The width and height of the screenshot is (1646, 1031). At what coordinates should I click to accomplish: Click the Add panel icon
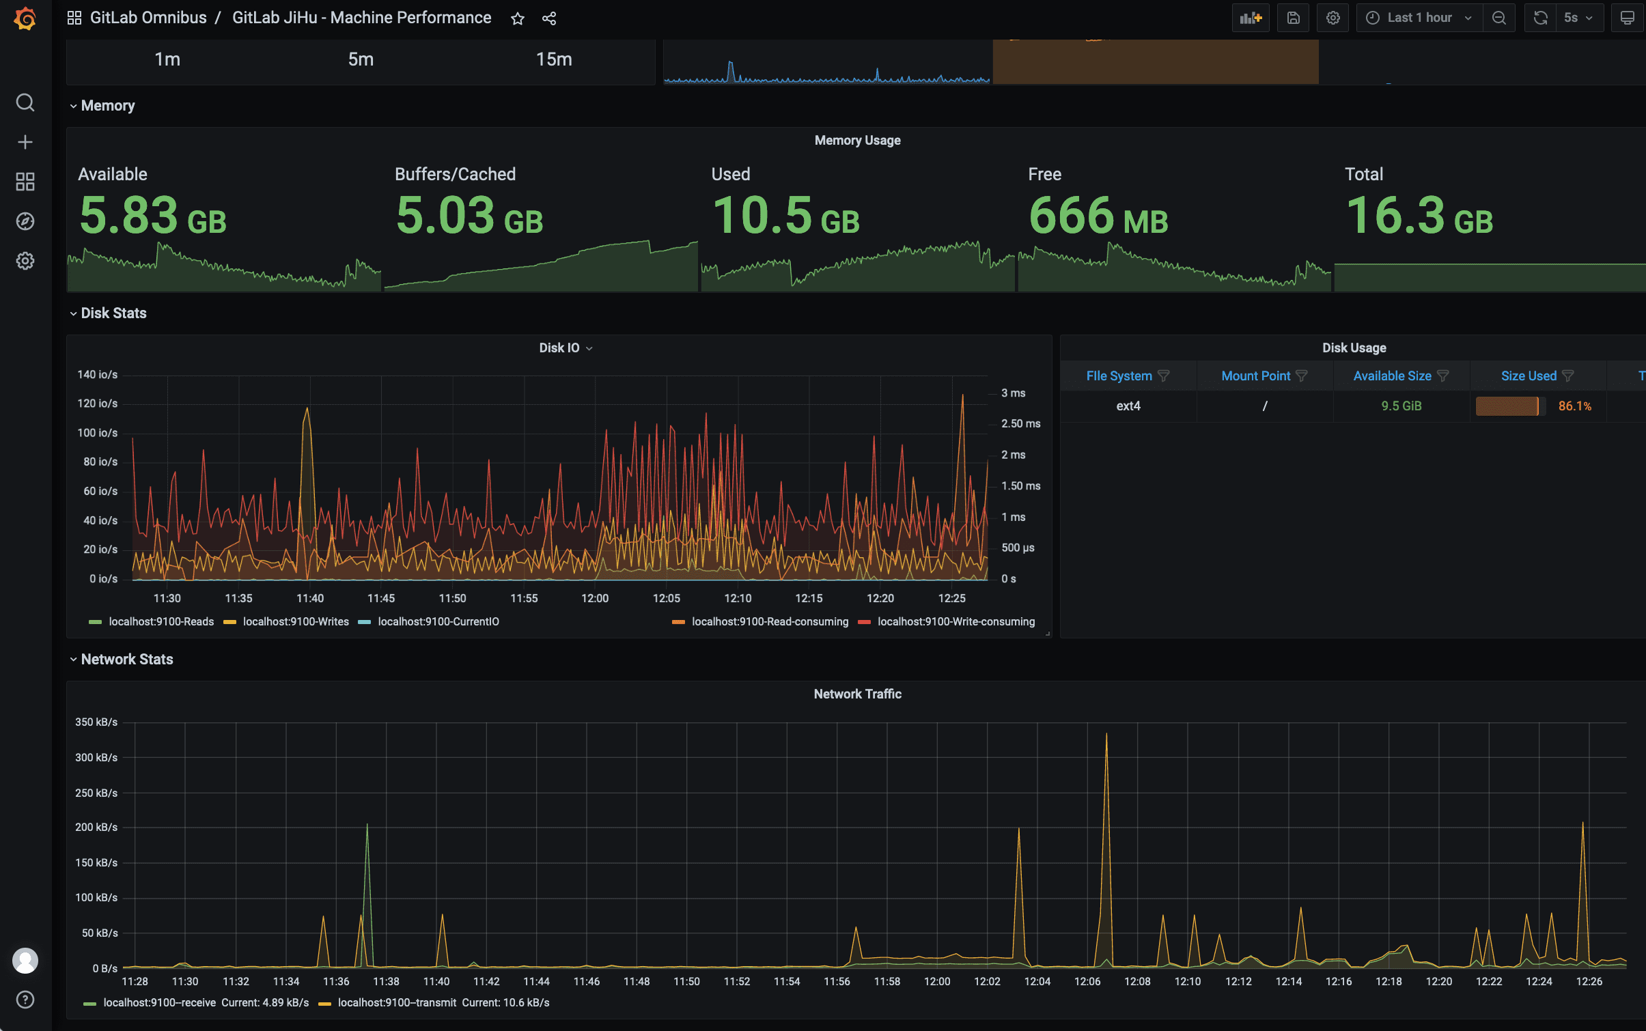[1251, 18]
